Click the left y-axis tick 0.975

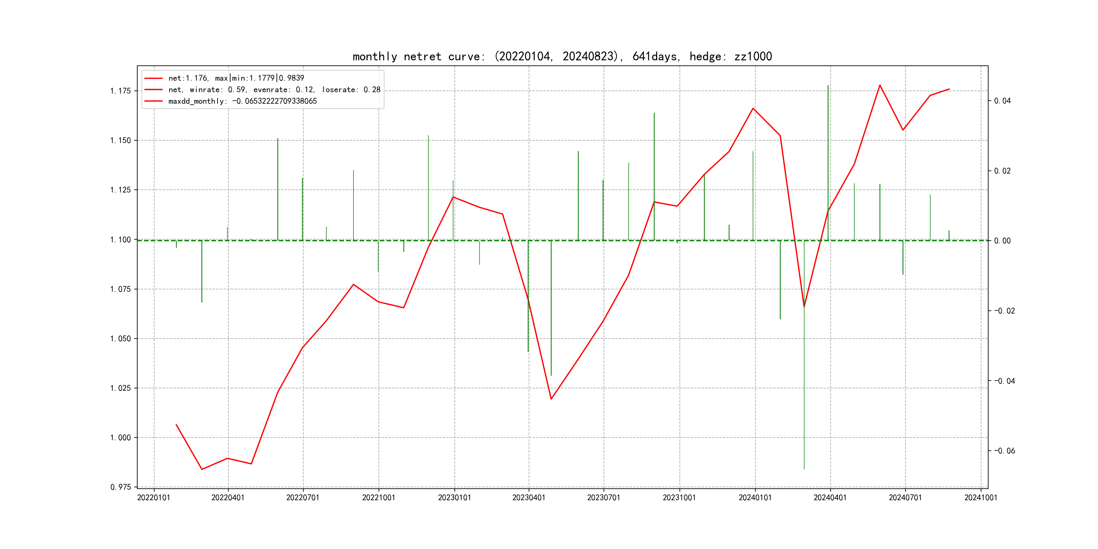(120, 487)
